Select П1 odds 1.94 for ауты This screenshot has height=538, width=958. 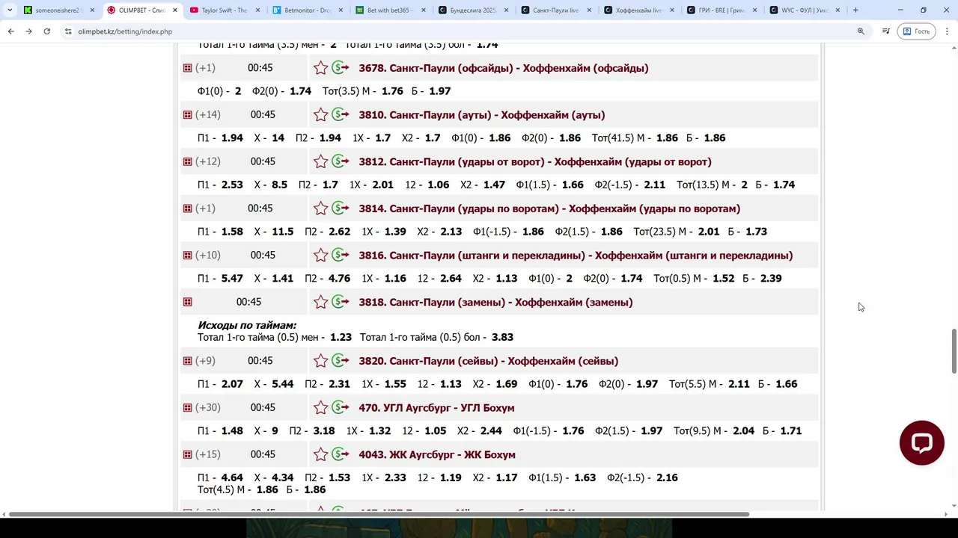click(232, 138)
